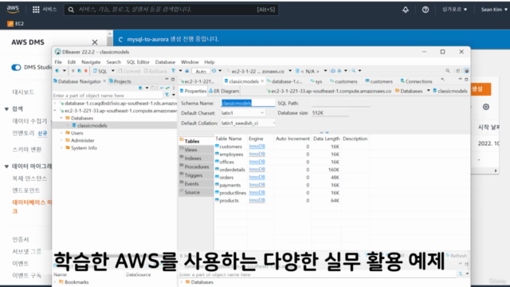Click the Schema Name input field
This screenshot has height=287, width=510.
click(x=248, y=103)
